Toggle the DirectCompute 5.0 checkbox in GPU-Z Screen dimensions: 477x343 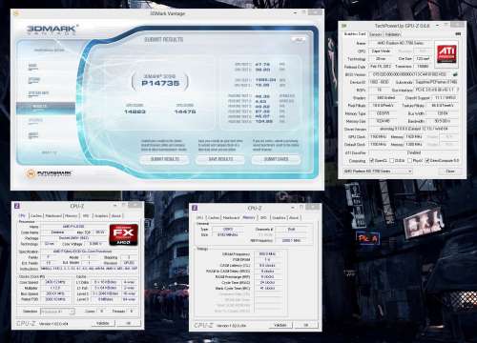click(x=427, y=160)
